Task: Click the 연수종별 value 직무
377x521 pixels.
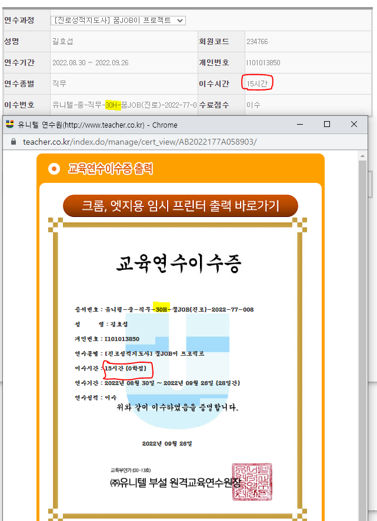Action: pos(59,84)
